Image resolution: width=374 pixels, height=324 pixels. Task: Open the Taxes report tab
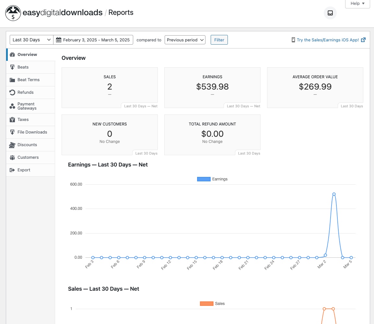coord(30,120)
